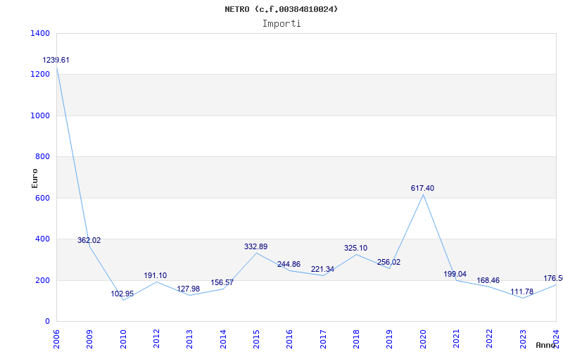Click the data label 325.10

pos(355,249)
